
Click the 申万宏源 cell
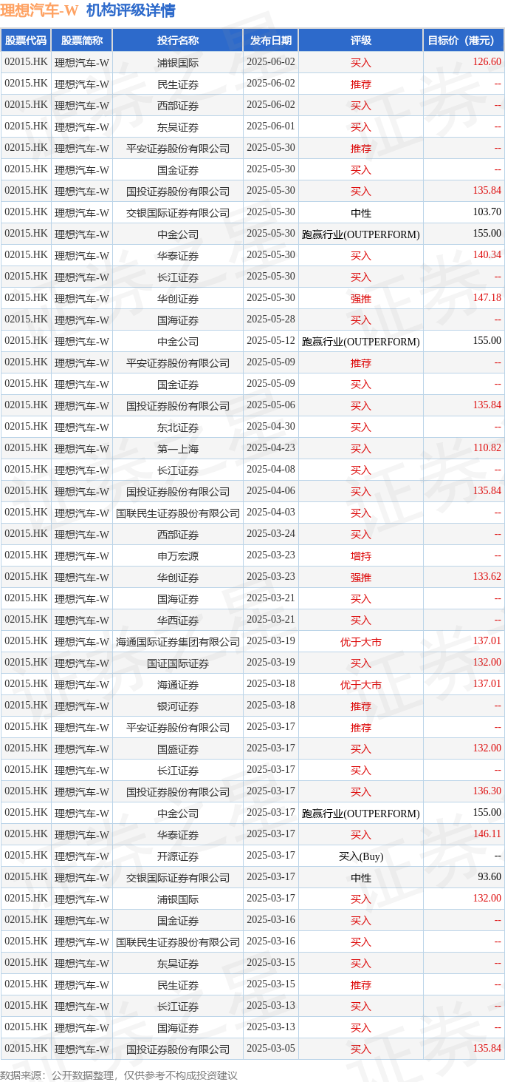(x=178, y=555)
